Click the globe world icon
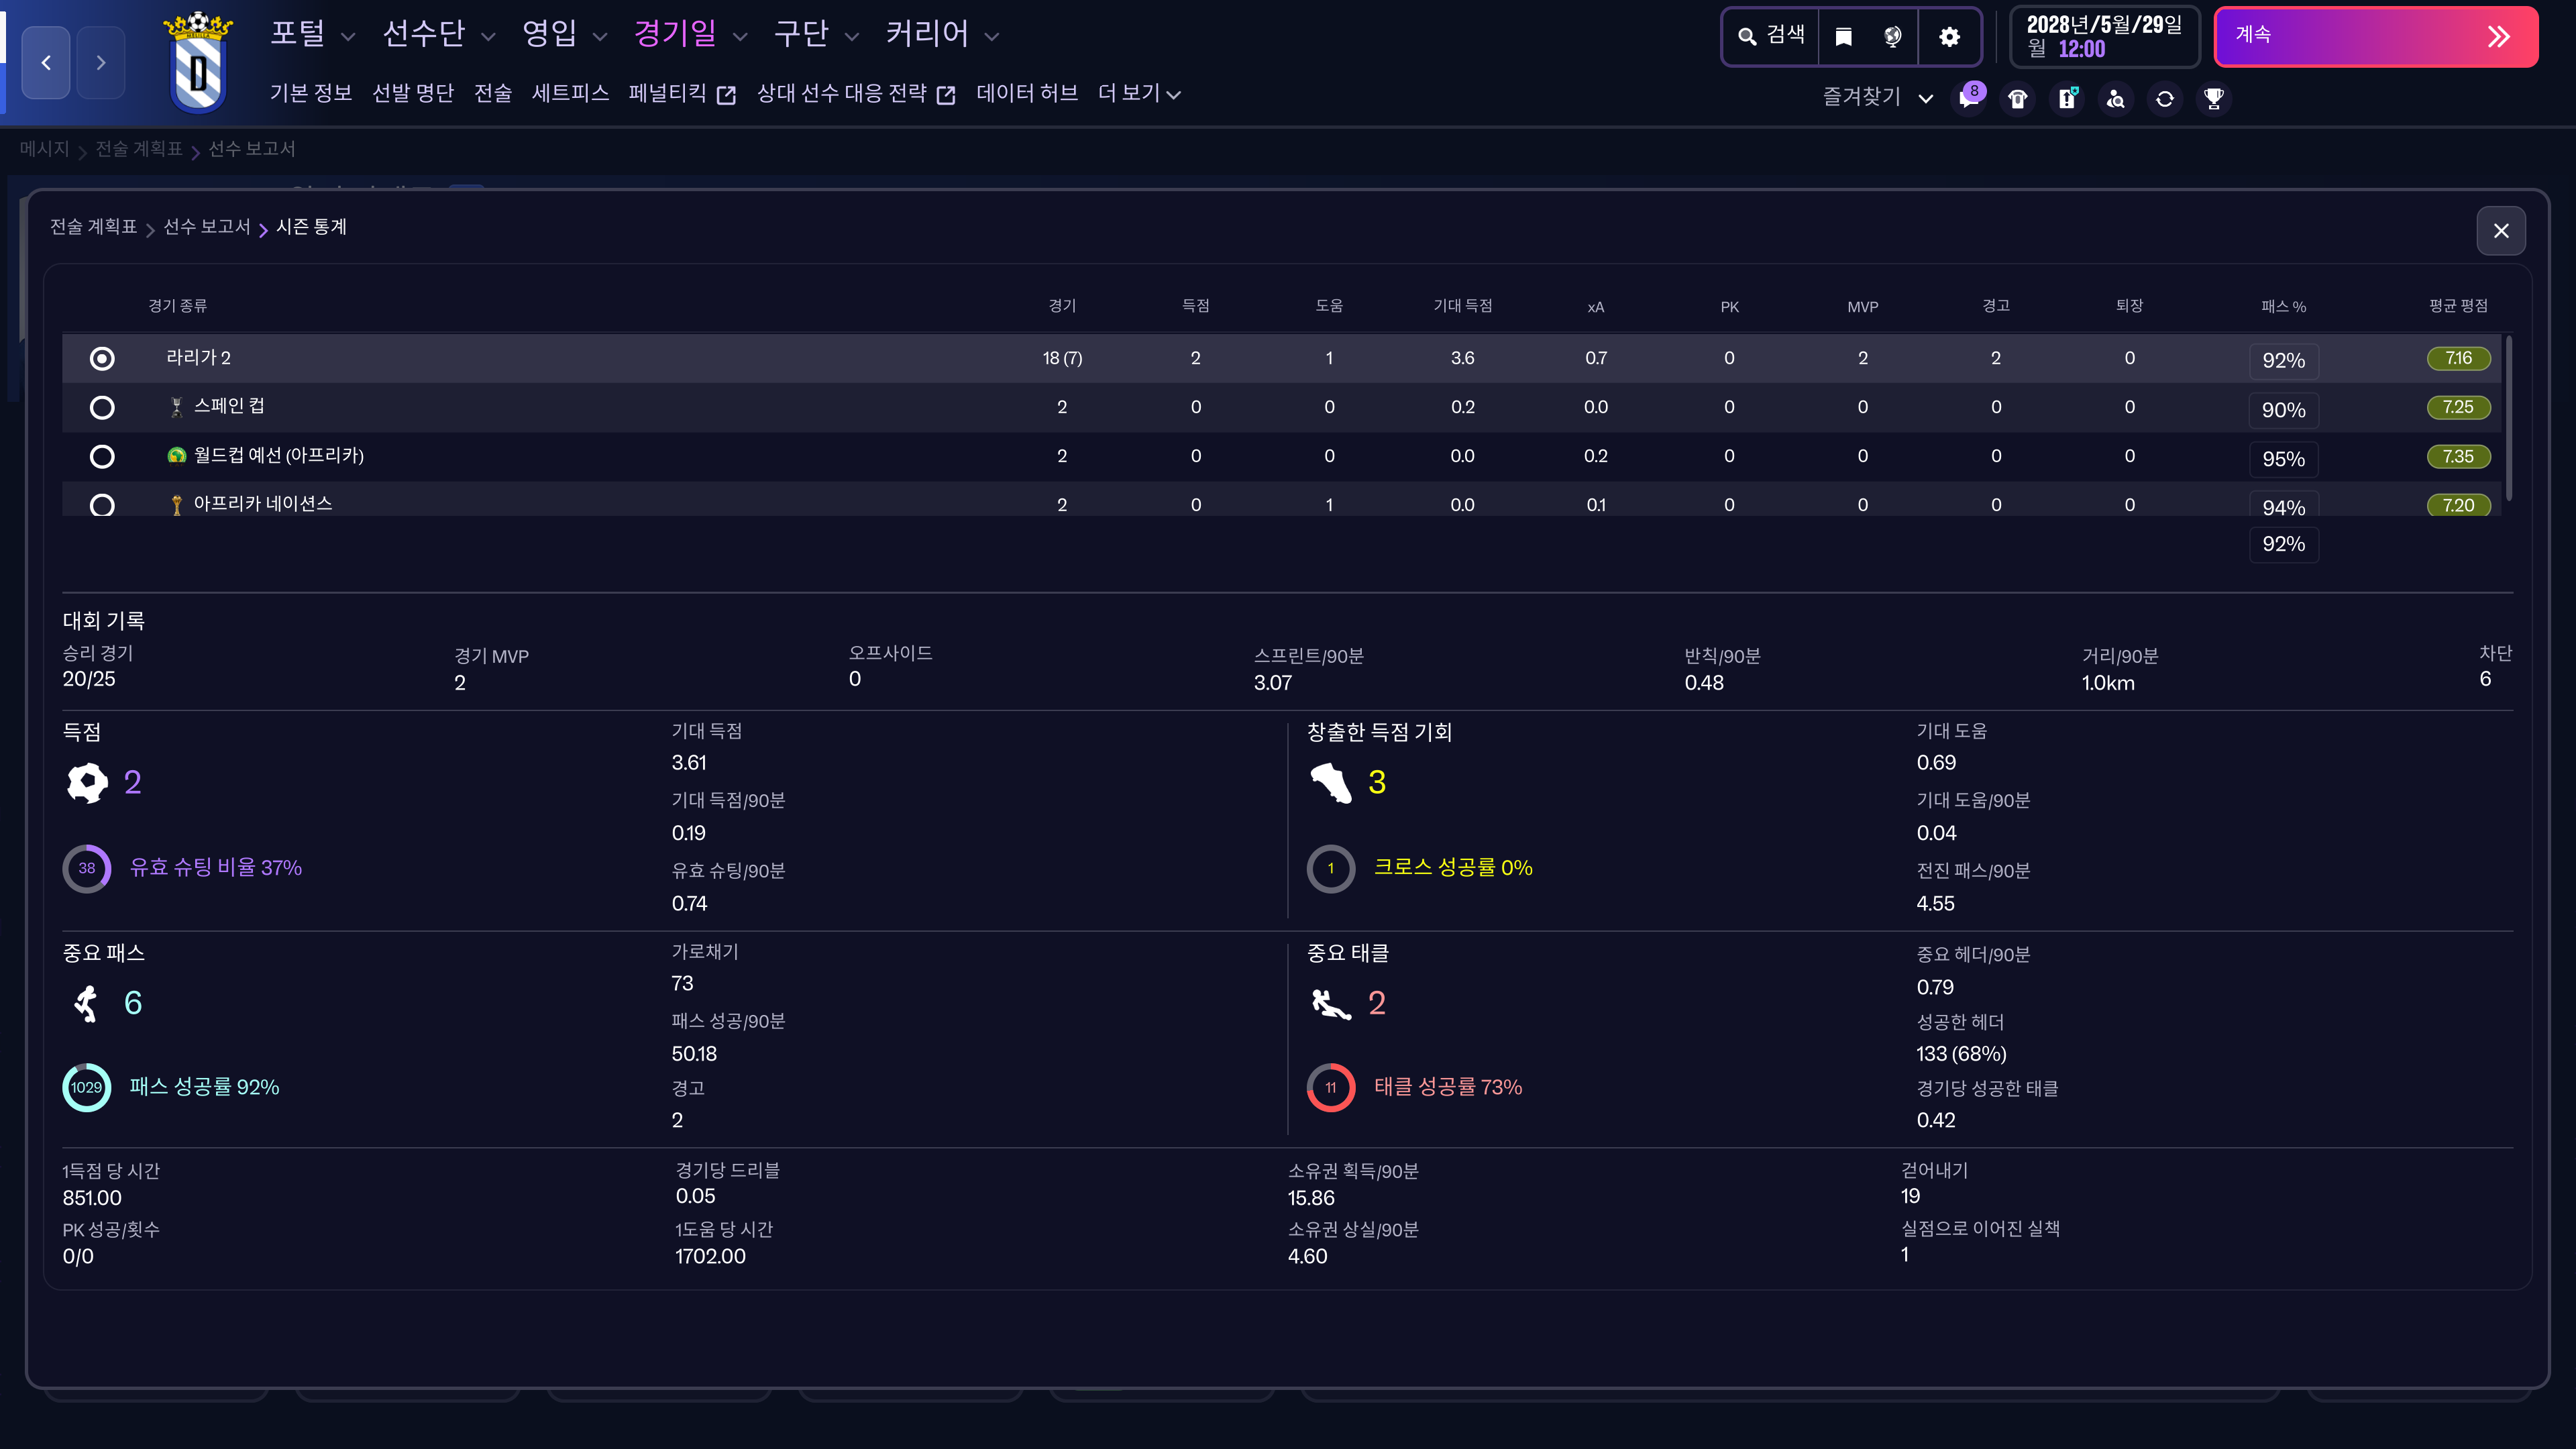Viewport: 2576px width, 1449px height. pyautogui.click(x=1892, y=37)
